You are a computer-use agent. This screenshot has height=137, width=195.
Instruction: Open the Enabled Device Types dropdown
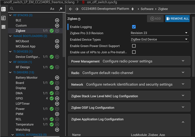pyautogui.click(x=160, y=39)
